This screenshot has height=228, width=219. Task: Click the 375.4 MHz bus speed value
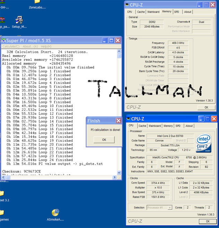tap(158, 192)
